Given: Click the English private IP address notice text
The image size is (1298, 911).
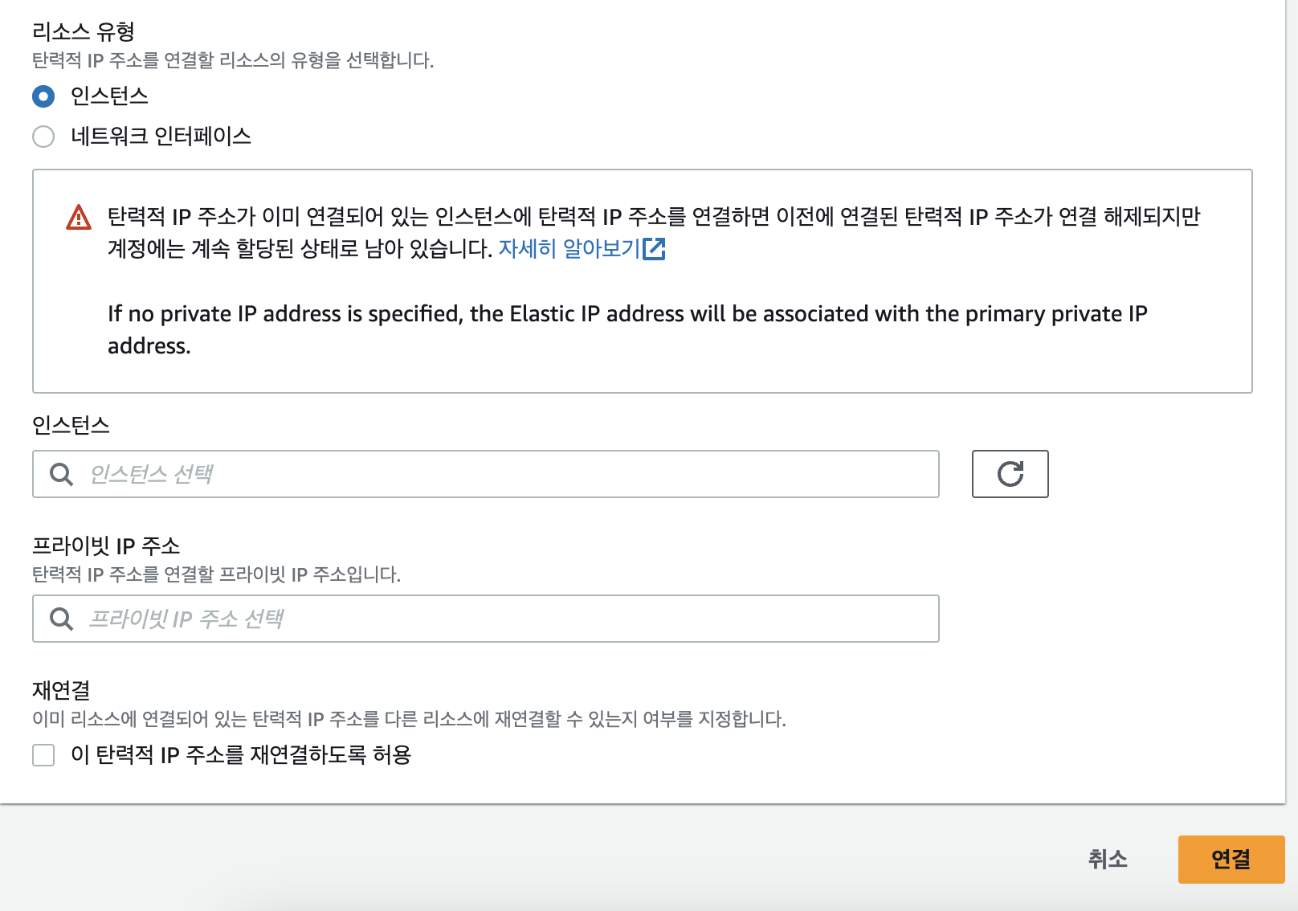Looking at the screenshot, I should (x=627, y=329).
